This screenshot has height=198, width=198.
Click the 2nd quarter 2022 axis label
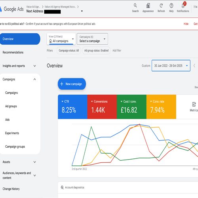point(79,169)
